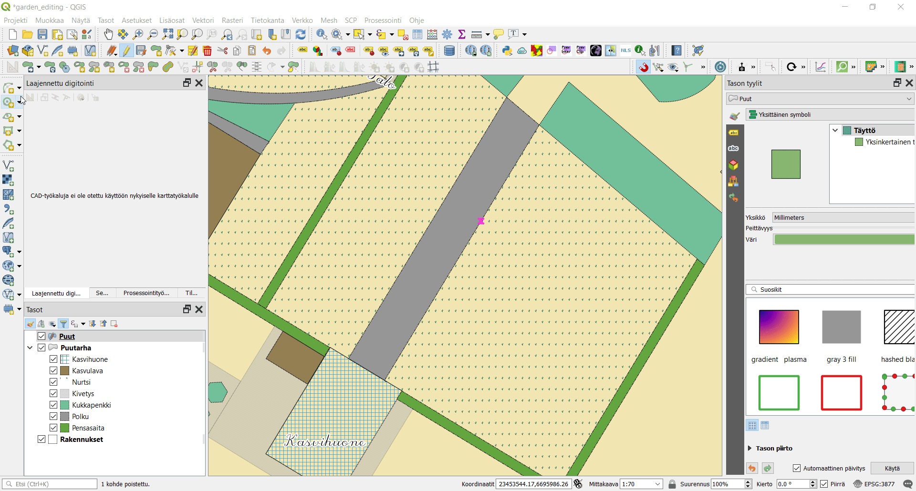This screenshot has height=491, width=916.
Task: Click the filter legend icon in Tasot
Action: tap(63, 324)
